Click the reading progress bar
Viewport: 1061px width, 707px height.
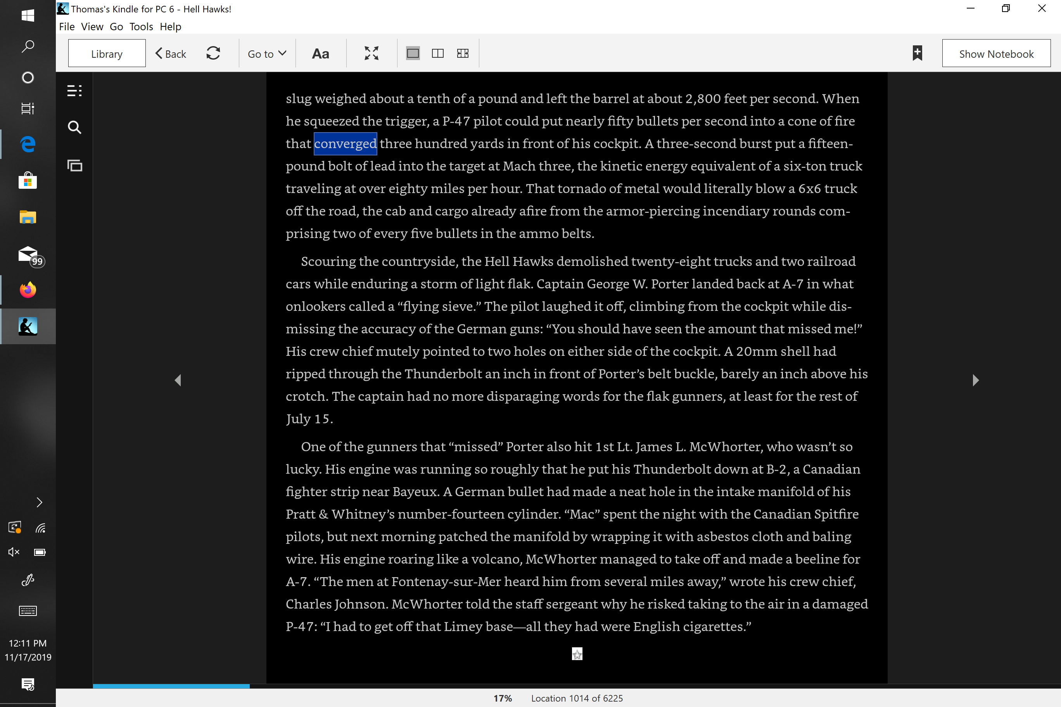pos(577,686)
